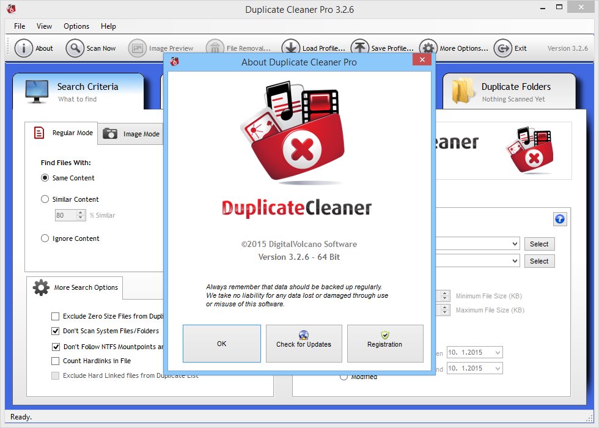Switch to the Duplicate Folders tab
599x428 pixels.
(x=509, y=92)
